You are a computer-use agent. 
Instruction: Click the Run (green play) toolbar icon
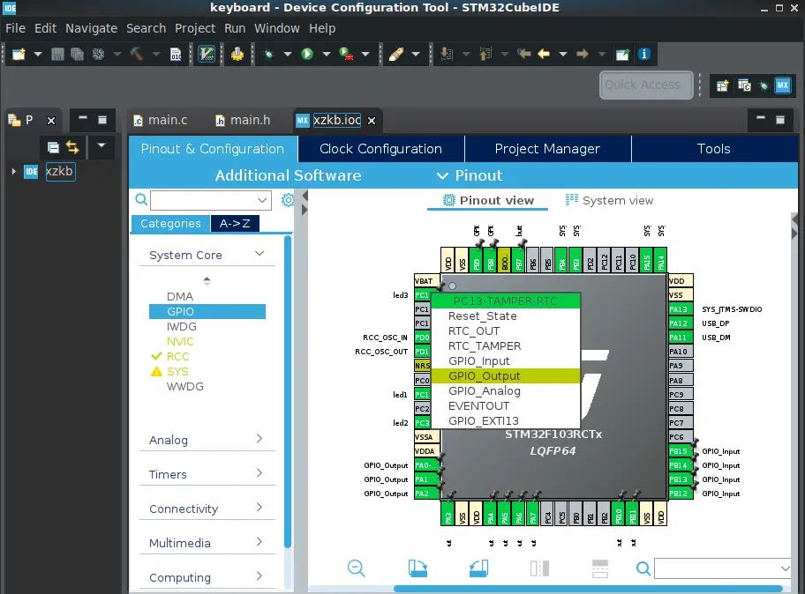(307, 54)
